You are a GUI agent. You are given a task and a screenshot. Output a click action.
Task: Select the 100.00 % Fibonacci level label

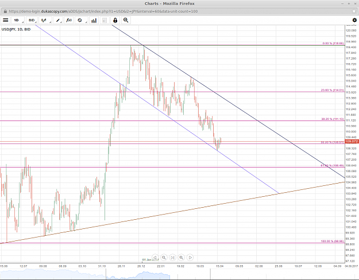(332, 241)
